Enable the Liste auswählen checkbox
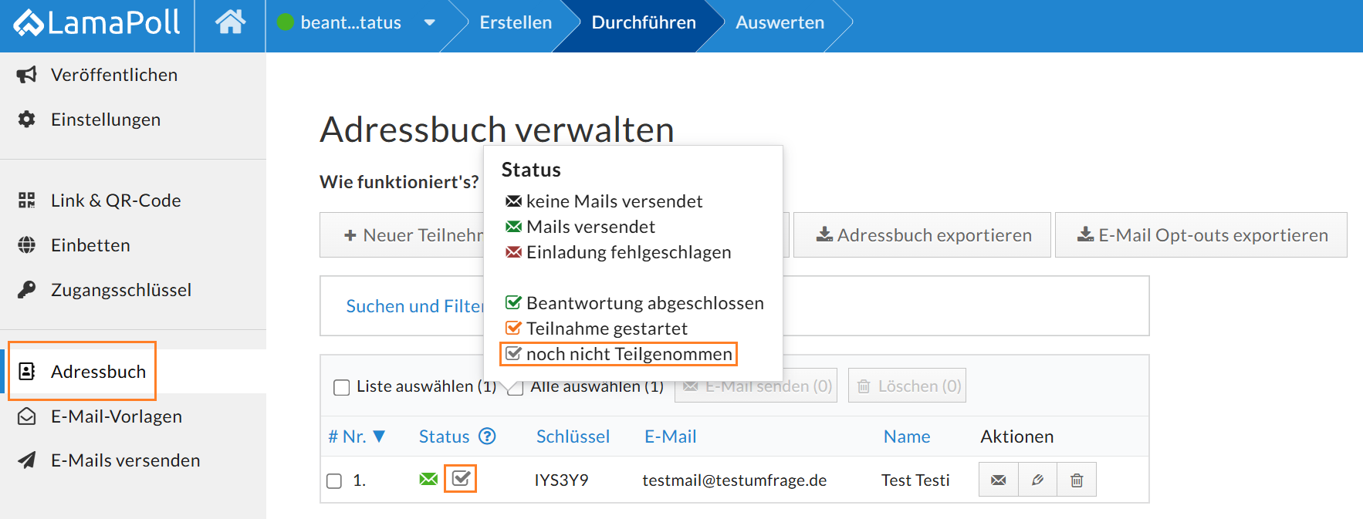 click(341, 387)
